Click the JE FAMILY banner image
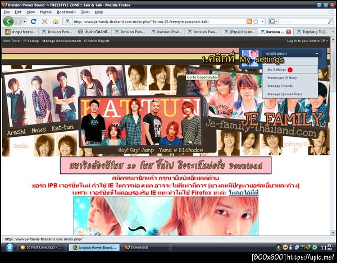Viewport: 337px width, 263px height. (x=166, y=110)
